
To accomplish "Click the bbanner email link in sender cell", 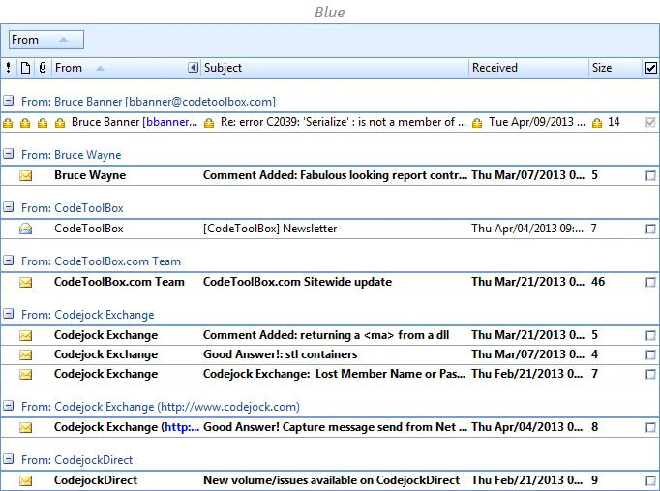I will [x=169, y=122].
